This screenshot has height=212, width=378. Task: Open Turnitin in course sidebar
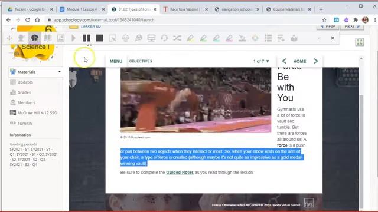(x=25, y=123)
